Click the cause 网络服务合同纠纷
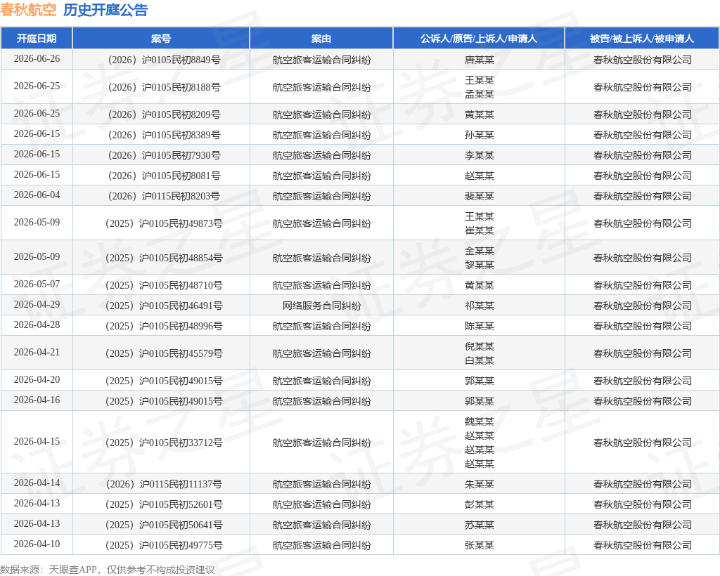The height and width of the screenshot is (576, 720). (321, 306)
